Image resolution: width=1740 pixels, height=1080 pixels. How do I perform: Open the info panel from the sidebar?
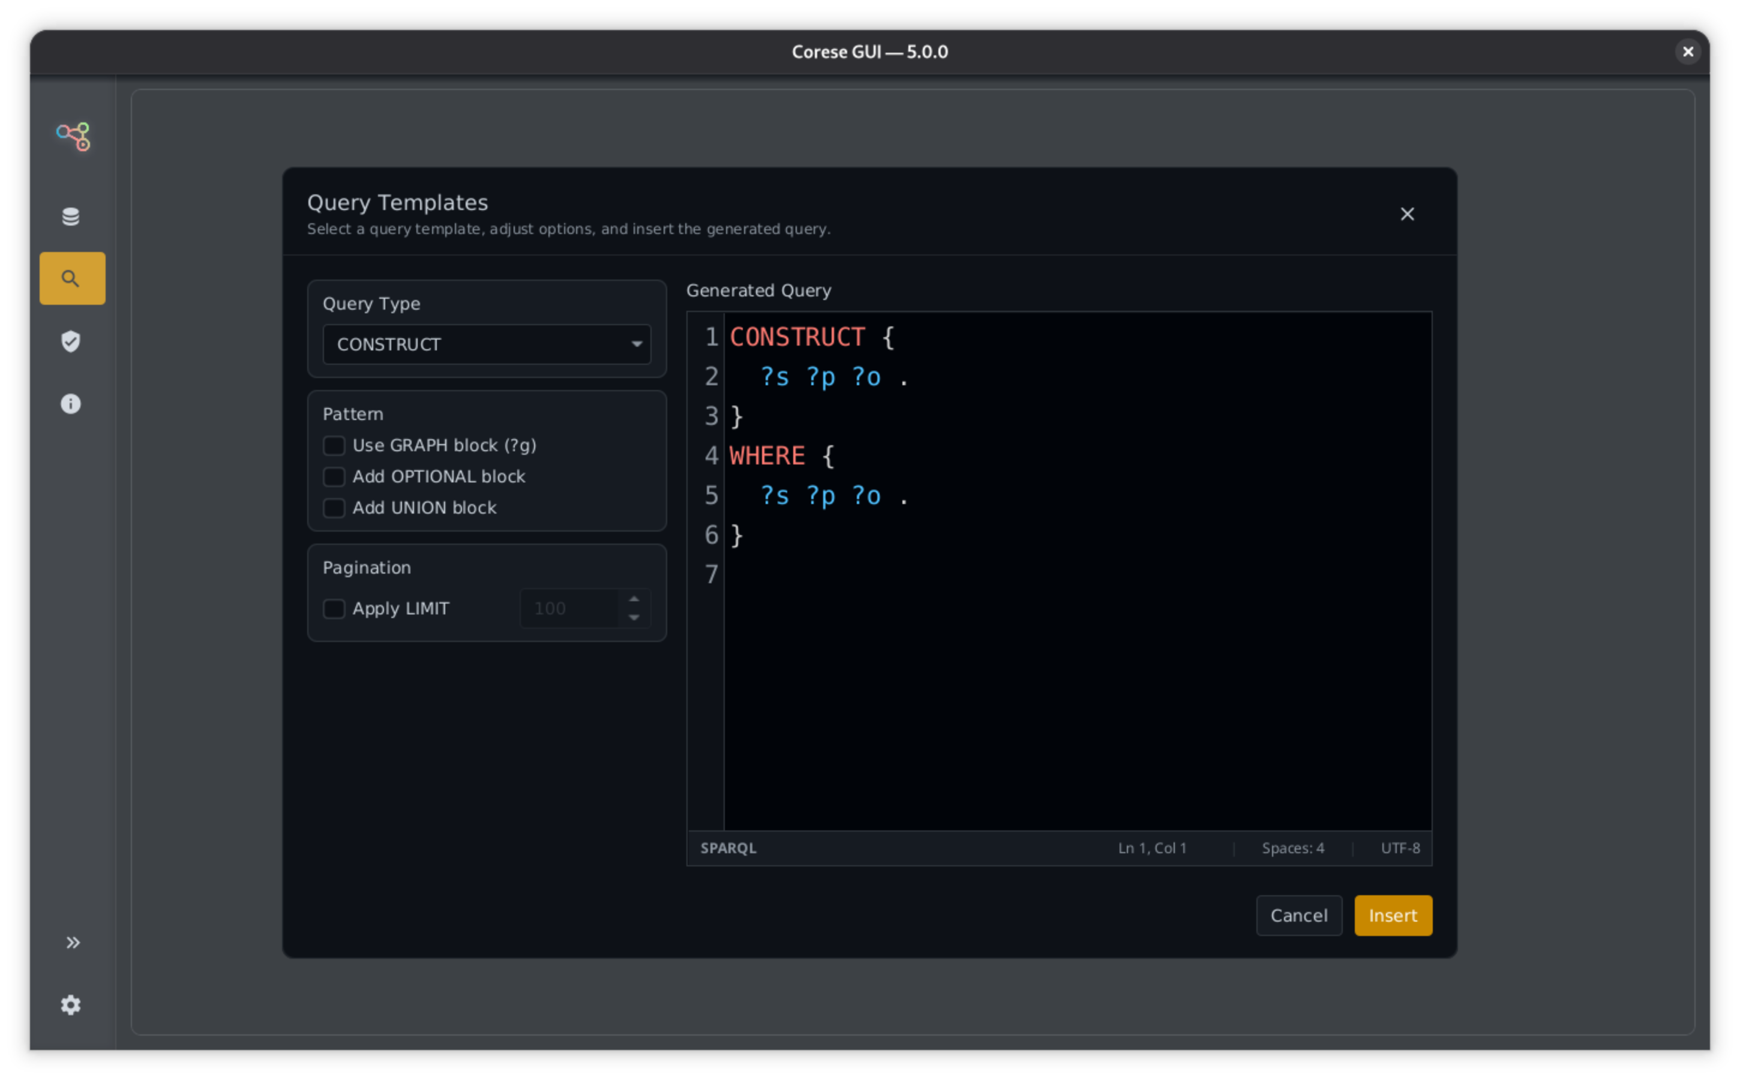(x=71, y=404)
